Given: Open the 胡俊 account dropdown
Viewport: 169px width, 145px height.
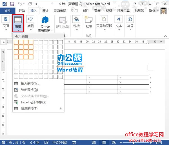Looking at the screenshot, I should click(x=154, y=10).
